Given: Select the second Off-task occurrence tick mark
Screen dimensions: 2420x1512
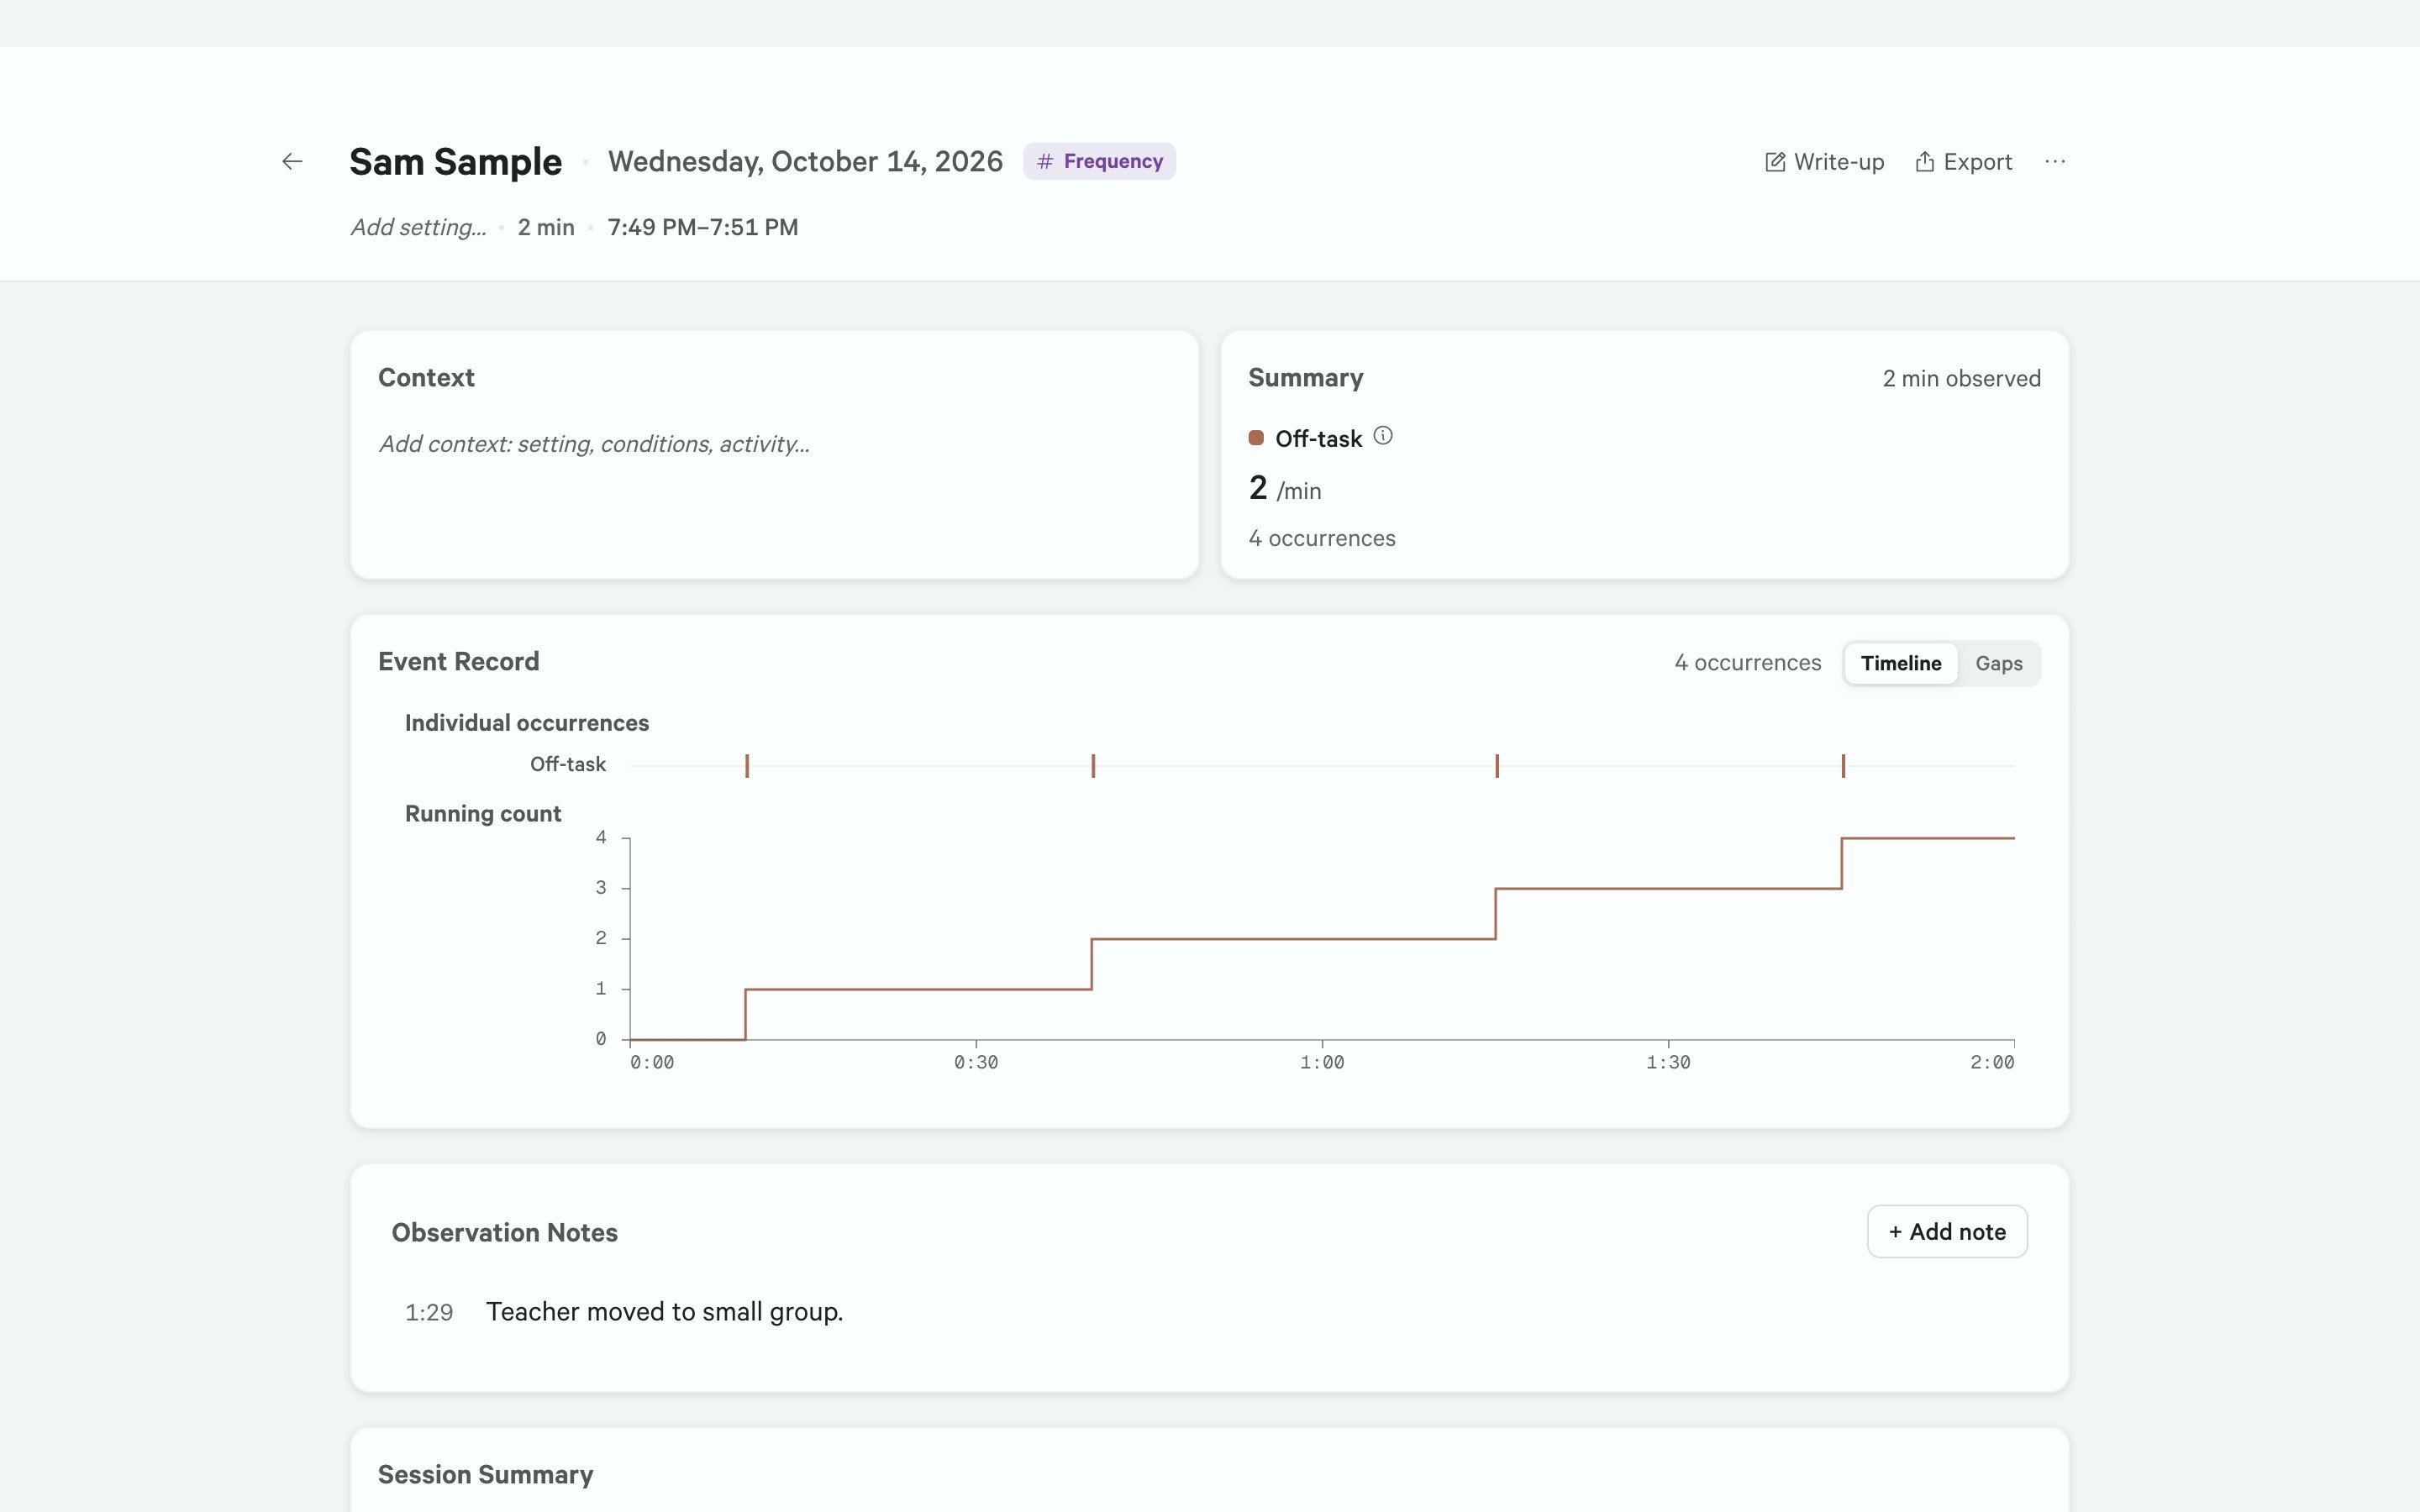Looking at the screenshot, I should click(1093, 766).
